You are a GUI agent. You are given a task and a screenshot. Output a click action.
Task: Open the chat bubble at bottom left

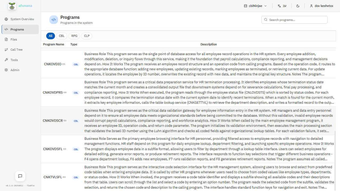(x=20, y=176)
